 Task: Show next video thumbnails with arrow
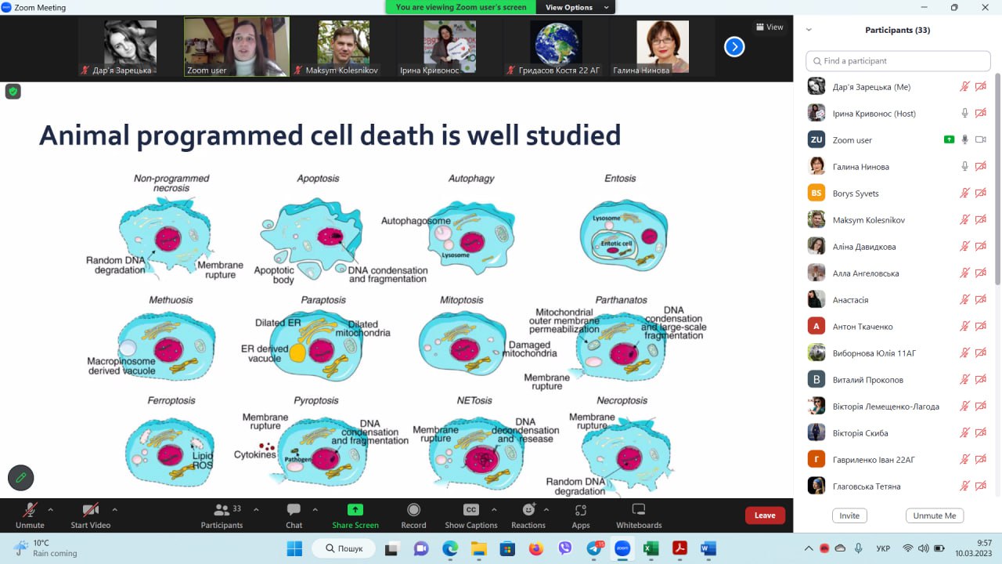click(x=734, y=47)
